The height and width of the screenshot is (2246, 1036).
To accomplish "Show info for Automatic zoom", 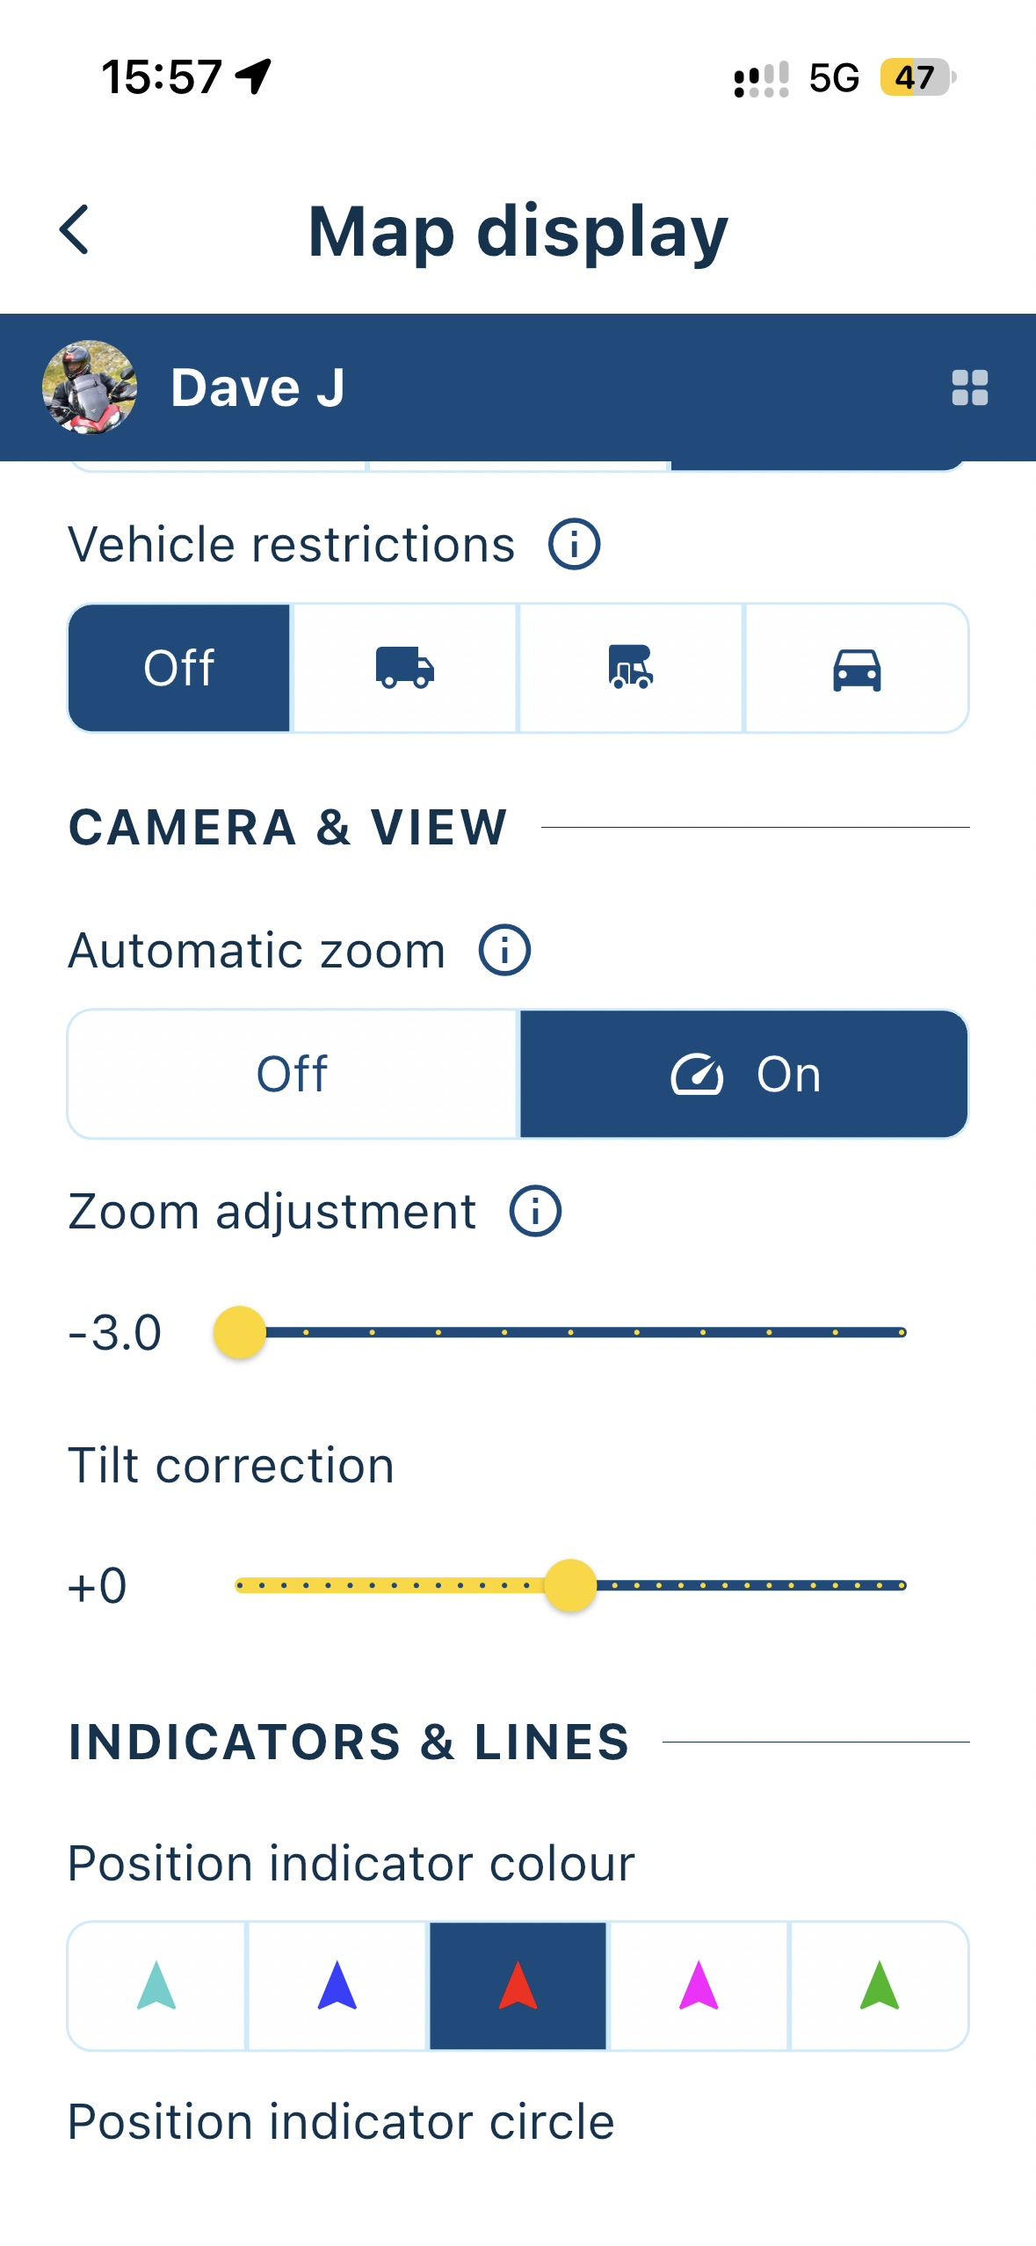I will click(x=504, y=950).
